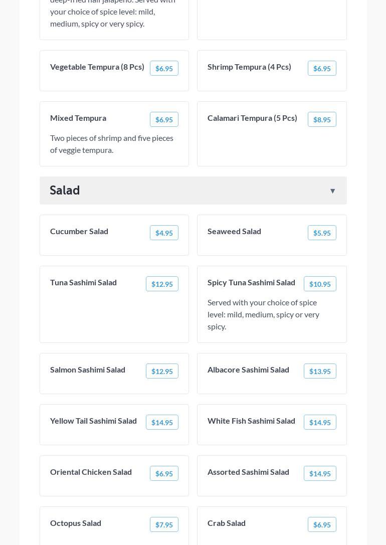Viewport: 386px width, 545px height.
Task: Collapse the Salad section arrow
Action: (x=332, y=191)
